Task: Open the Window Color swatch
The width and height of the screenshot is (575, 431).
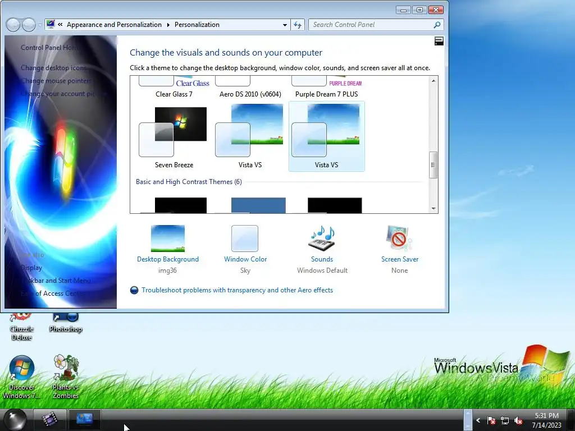Action: pyautogui.click(x=245, y=238)
